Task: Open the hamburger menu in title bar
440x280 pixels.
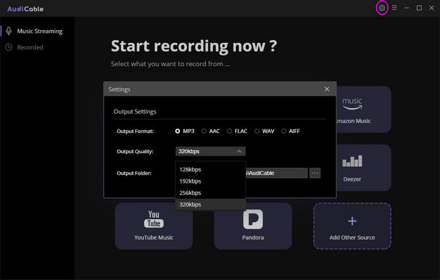Action: pyautogui.click(x=394, y=8)
